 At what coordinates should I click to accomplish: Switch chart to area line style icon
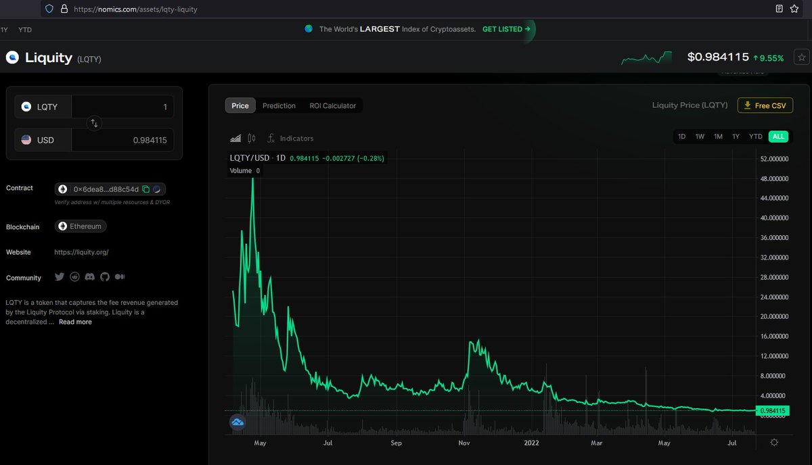[235, 138]
